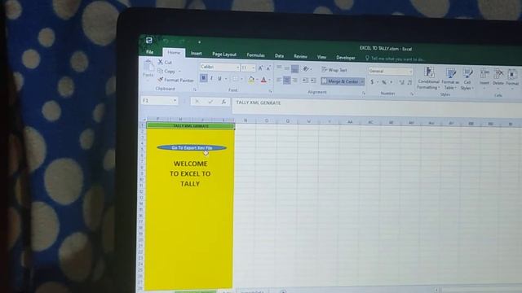
Task: Click the Increase Decimal button
Action: [402, 83]
